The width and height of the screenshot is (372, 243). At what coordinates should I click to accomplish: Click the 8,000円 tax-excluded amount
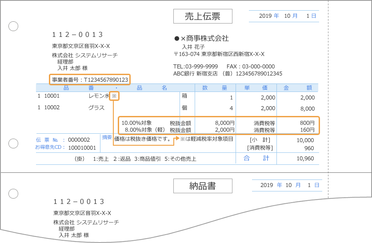225,123
